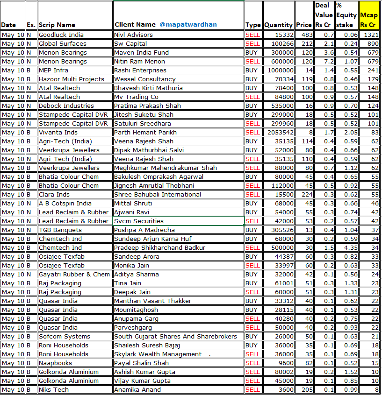The height and width of the screenshot is (395, 382).
Task: Click 'Bakulesh Omprakash Agarwal' cell
Action: point(179,176)
